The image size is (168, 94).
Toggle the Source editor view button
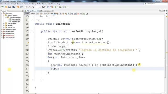coord(27,14)
